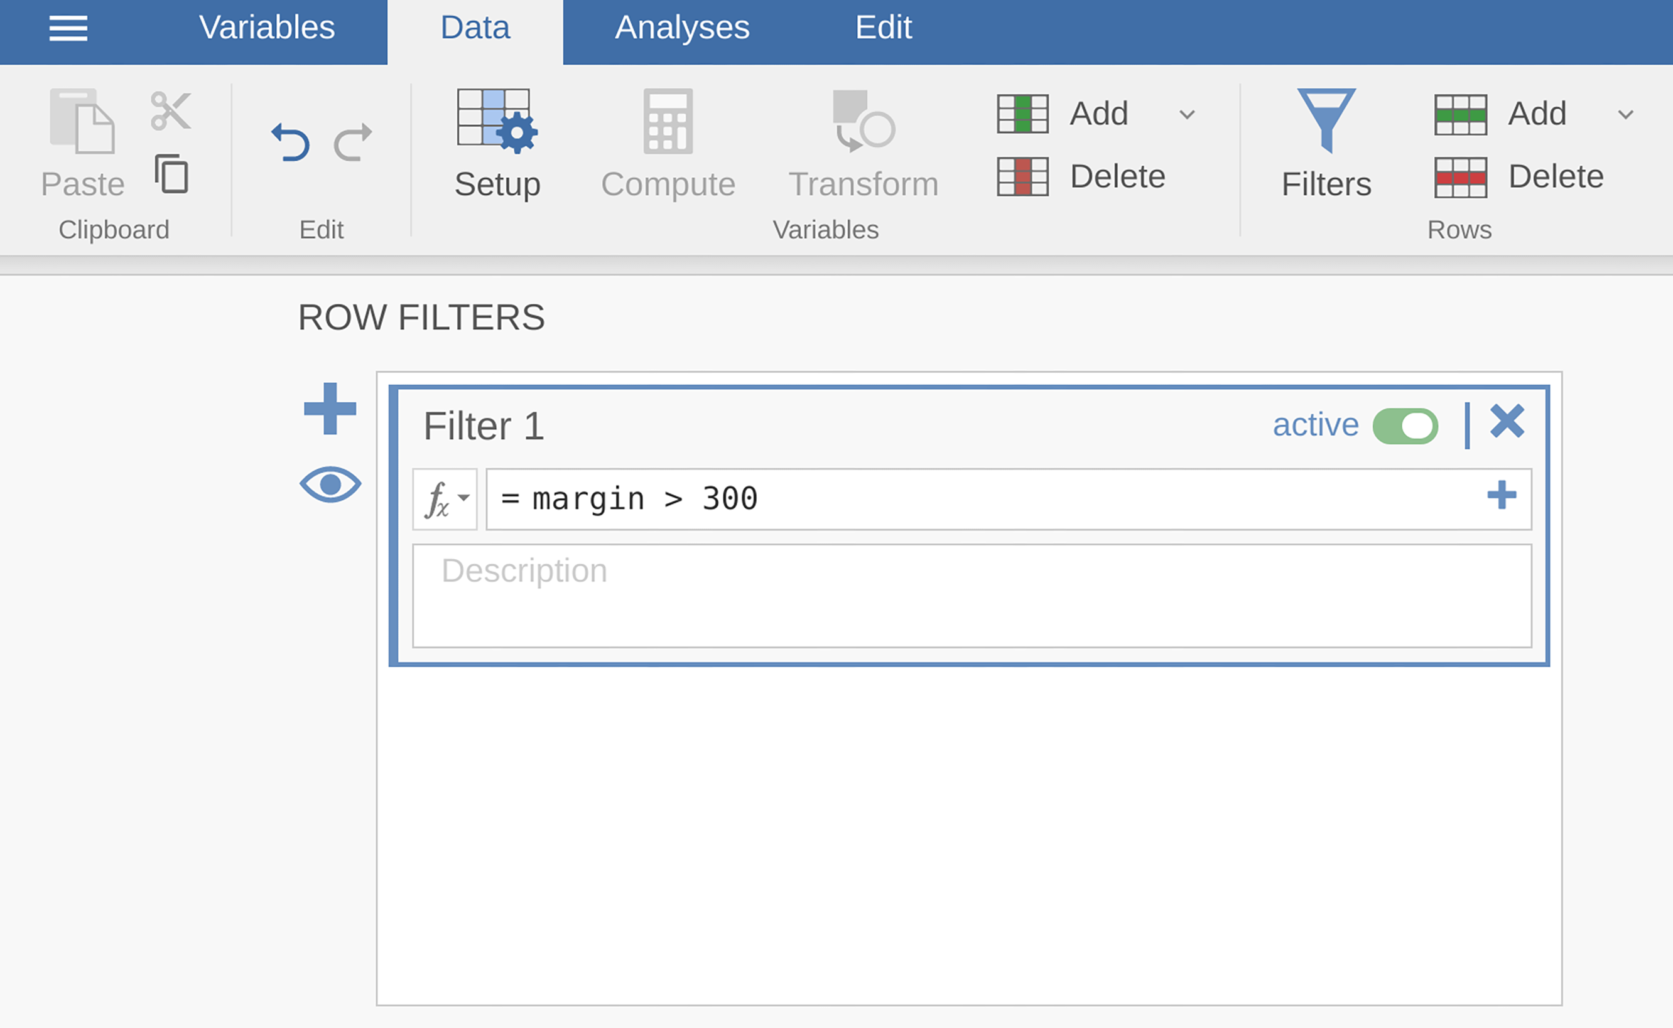
Task: Add a new variable column
Action: point(1063,114)
